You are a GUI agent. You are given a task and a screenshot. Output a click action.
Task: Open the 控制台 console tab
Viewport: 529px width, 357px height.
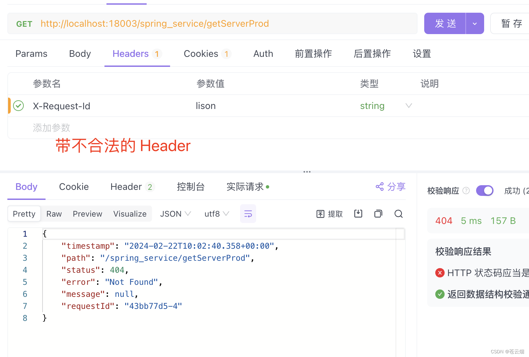(x=191, y=187)
